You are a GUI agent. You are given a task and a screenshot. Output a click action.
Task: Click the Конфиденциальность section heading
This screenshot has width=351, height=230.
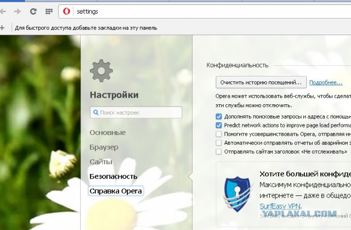click(237, 65)
